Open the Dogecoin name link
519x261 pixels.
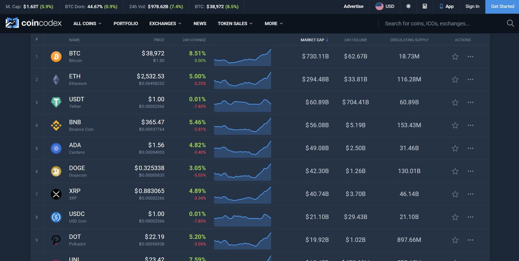78,175
